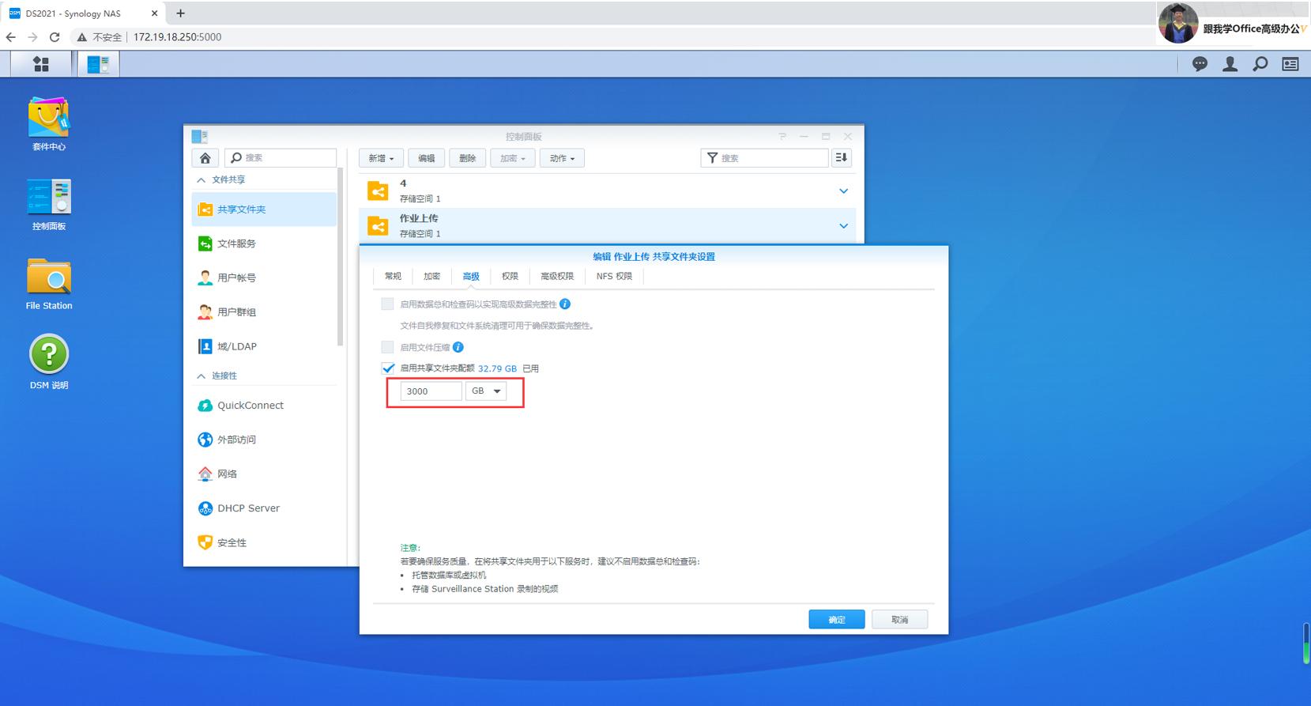Click the address bar URL 172.19.18.250:5000

coord(177,37)
